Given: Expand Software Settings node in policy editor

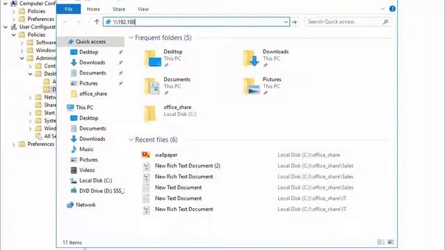Looking at the screenshot, I should (22, 42).
